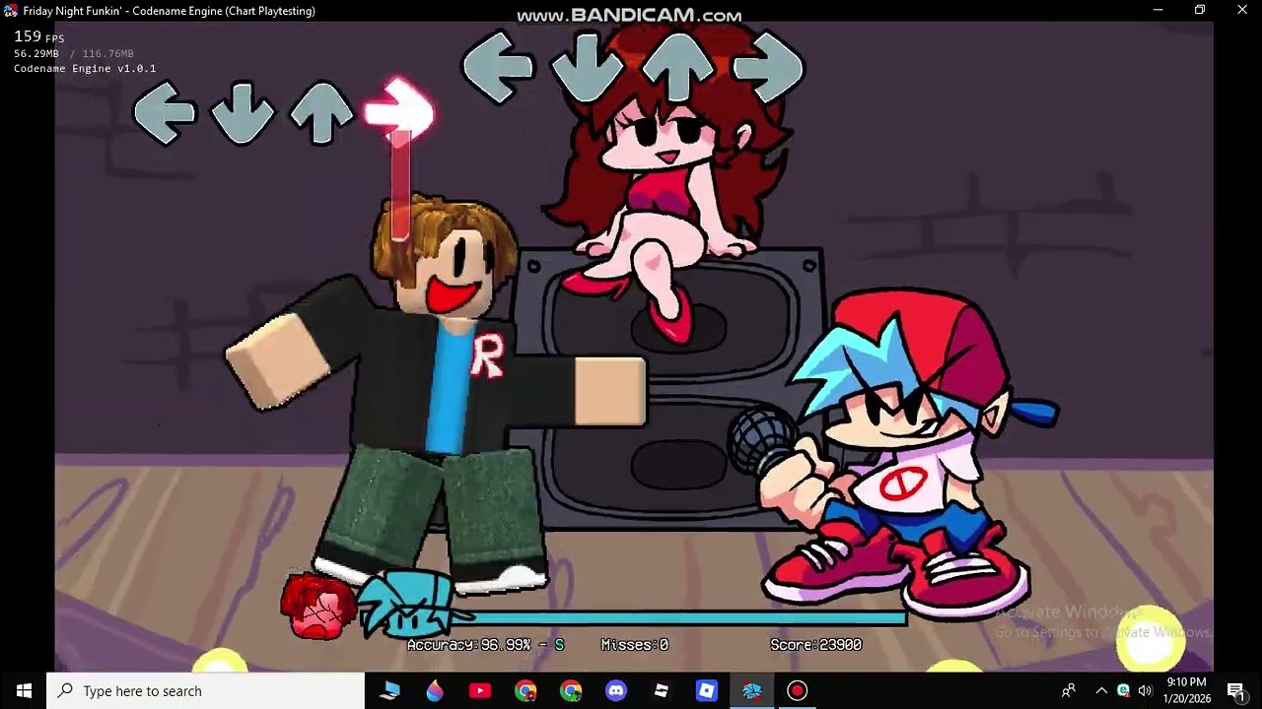Open the first pinned computer taskbar app

coord(389,691)
